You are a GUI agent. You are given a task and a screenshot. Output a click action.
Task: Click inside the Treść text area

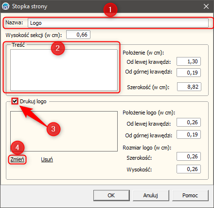(x=64, y=70)
